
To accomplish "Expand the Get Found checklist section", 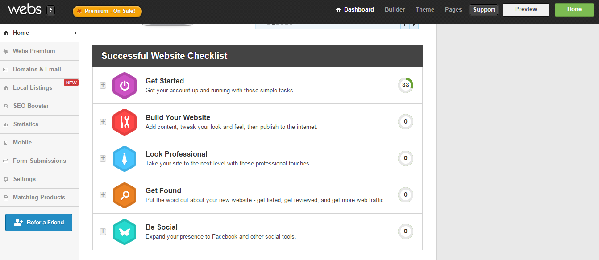I will (103, 195).
